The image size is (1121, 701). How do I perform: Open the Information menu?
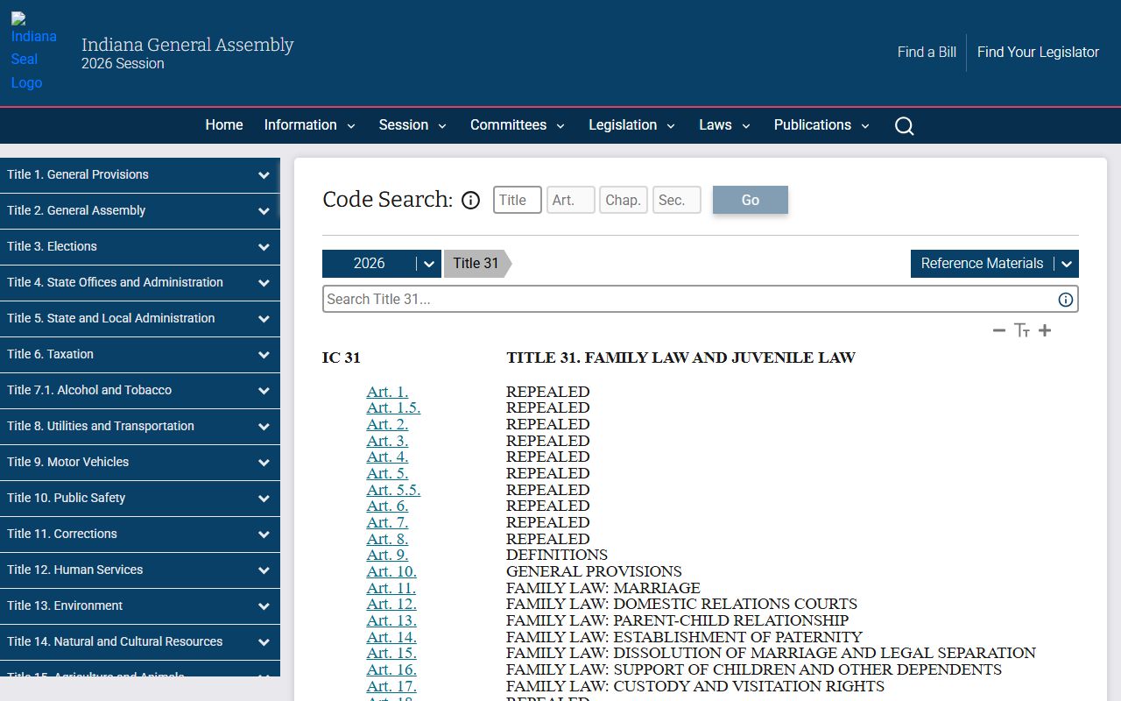310,125
